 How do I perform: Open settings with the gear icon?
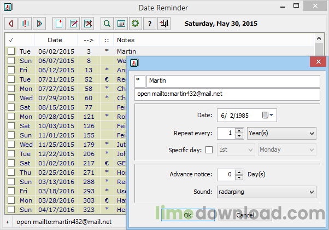point(135,24)
